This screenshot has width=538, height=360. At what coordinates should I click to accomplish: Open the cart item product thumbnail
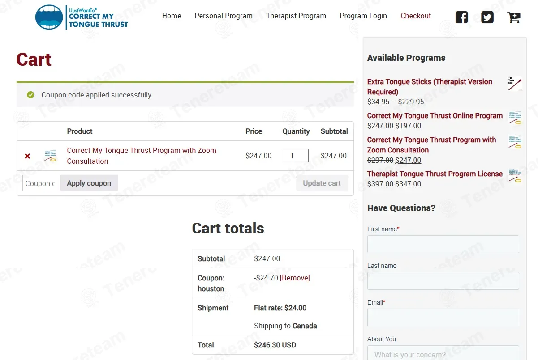[51, 156]
